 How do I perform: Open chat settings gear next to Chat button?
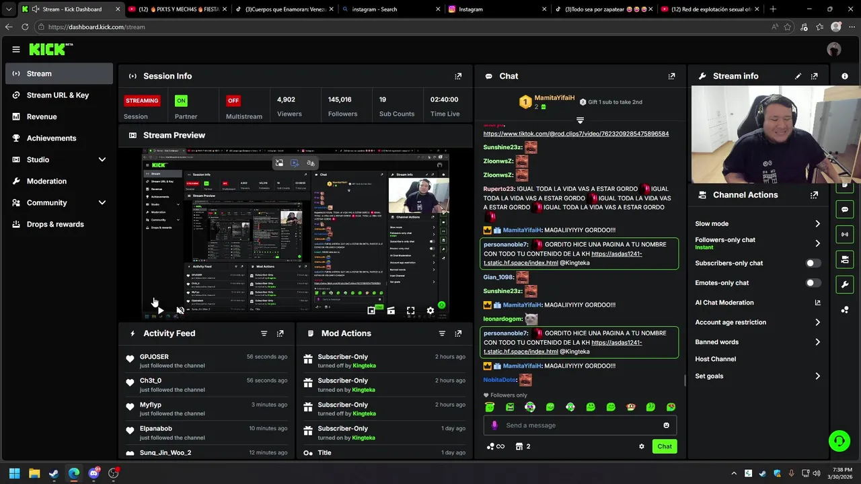(x=642, y=446)
